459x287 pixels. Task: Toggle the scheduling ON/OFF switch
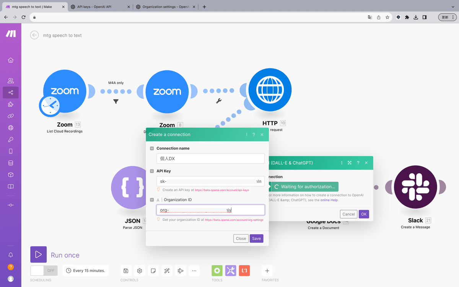[x=44, y=271]
